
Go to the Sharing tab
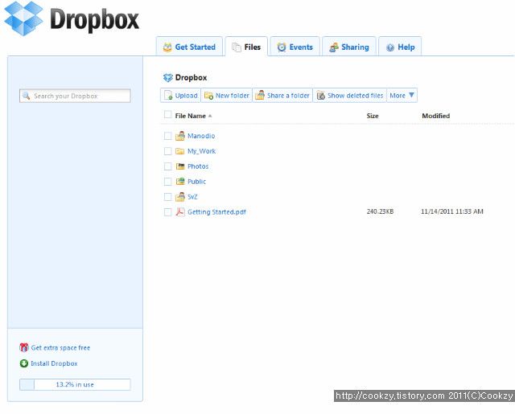pos(348,47)
